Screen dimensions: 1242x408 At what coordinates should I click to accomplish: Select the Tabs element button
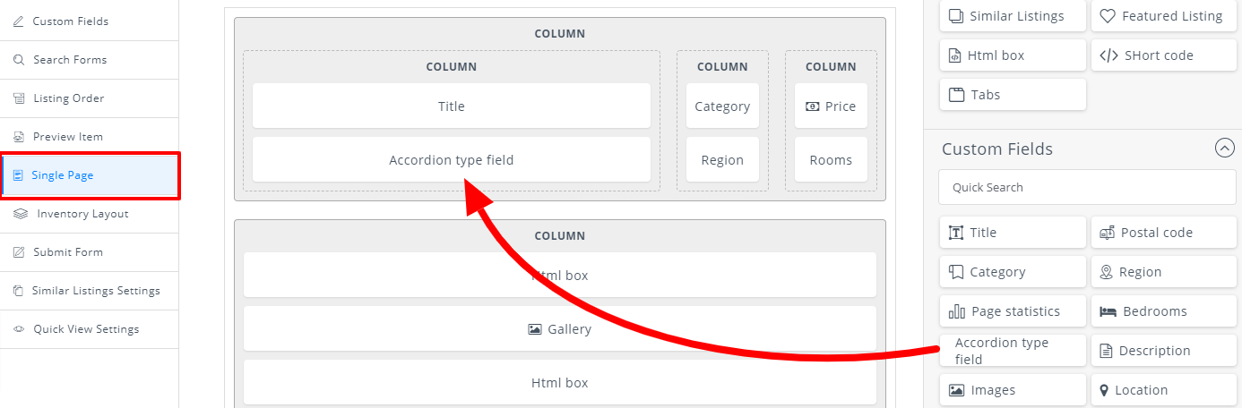[x=1013, y=94]
